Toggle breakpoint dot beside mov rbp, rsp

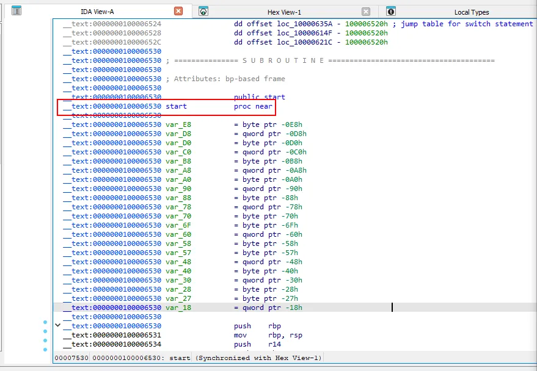click(45, 331)
